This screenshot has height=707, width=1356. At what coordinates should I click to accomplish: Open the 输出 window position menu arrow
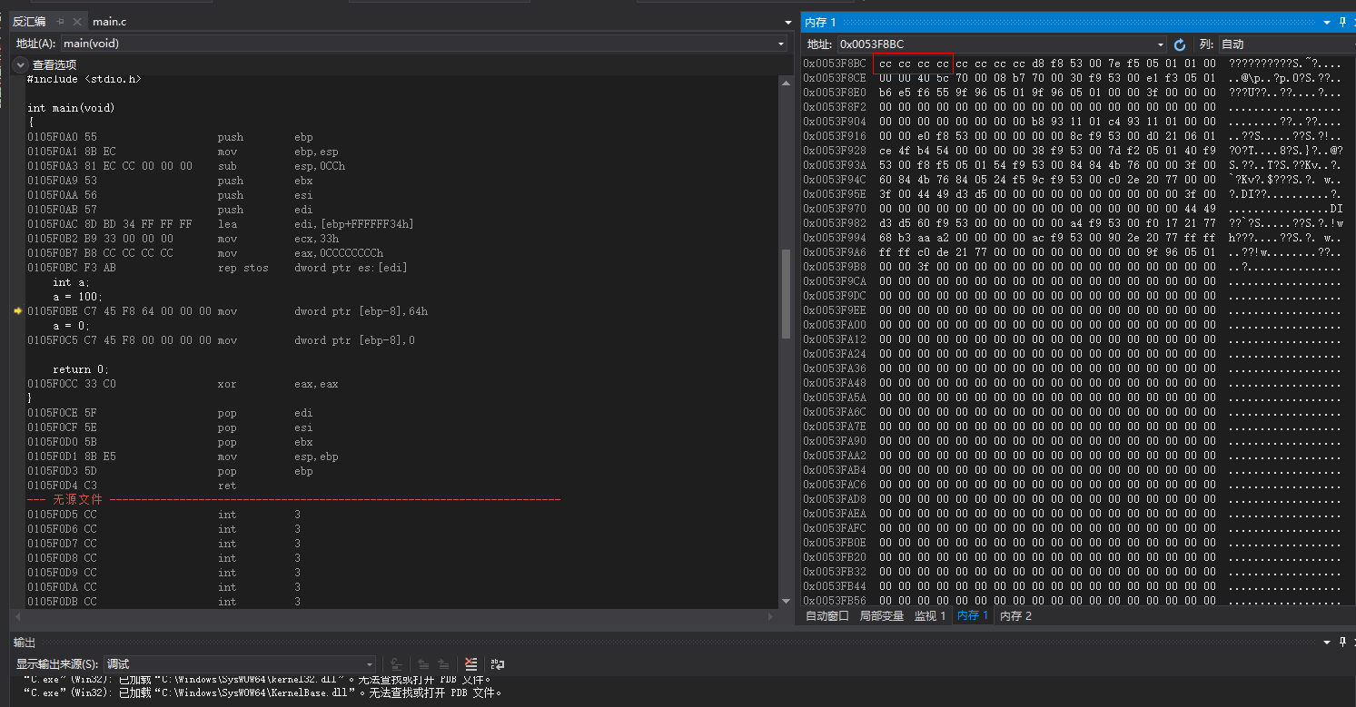1328,643
